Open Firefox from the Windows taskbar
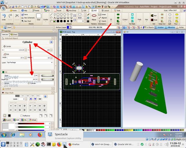The image size is (186, 148). (40, 135)
